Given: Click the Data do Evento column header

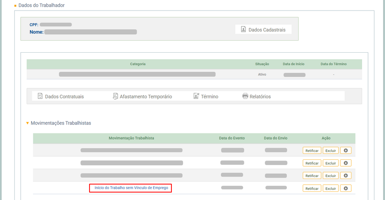Looking at the screenshot, I should pos(232,138).
